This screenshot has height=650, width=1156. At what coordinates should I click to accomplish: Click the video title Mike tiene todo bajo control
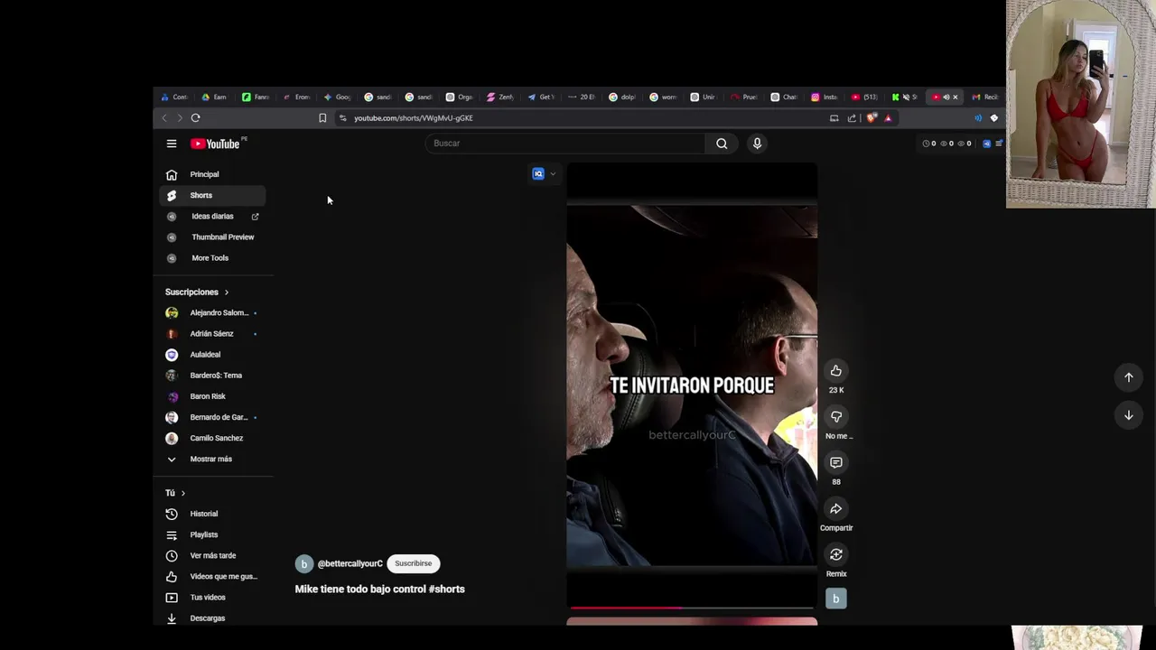379,589
